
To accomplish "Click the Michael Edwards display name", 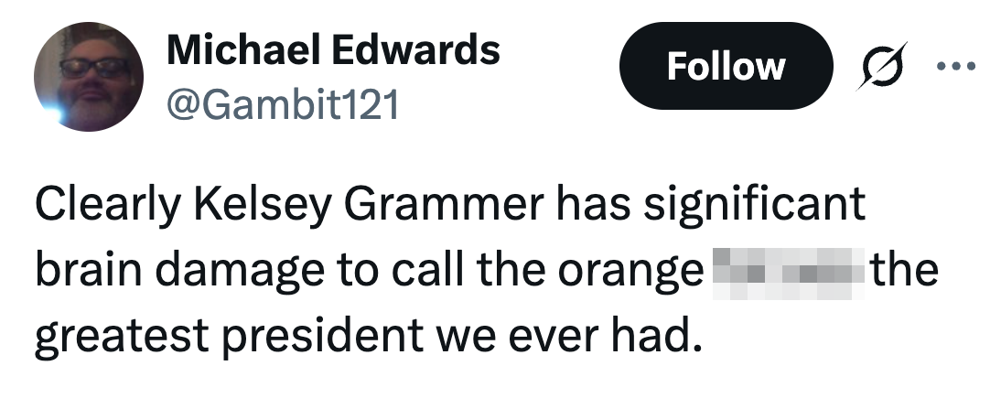I will tap(333, 51).
